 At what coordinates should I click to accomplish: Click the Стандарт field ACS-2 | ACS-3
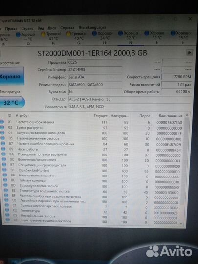(x=130, y=99)
